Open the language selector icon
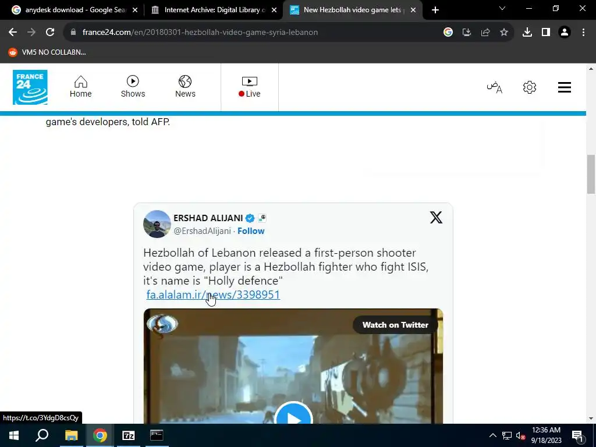This screenshot has height=447, width=596. tap(495, 87)
